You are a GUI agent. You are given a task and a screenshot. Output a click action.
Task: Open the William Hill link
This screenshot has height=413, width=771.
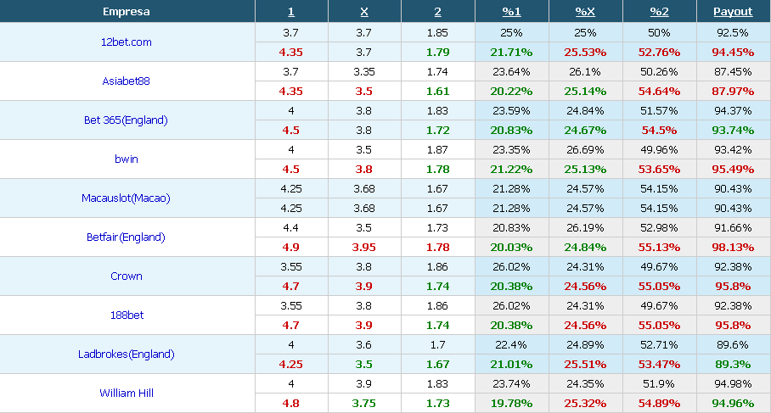point(127,393)
